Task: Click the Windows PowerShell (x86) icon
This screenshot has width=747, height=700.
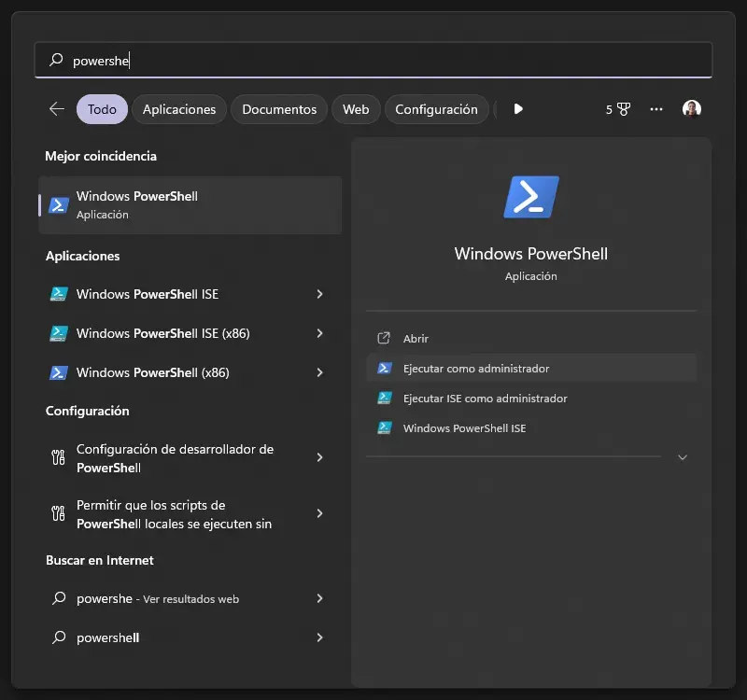Action: (59, 372)
